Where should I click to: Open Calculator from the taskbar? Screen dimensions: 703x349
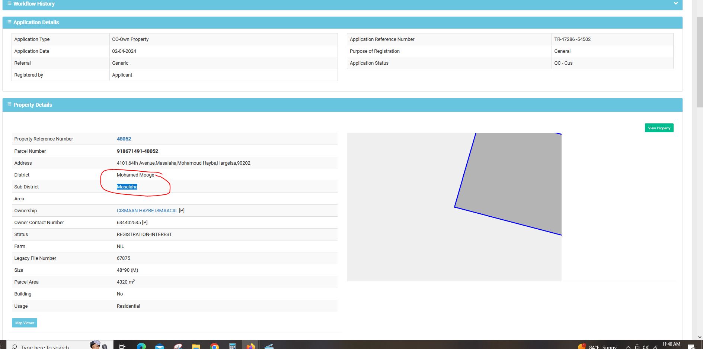233,346
